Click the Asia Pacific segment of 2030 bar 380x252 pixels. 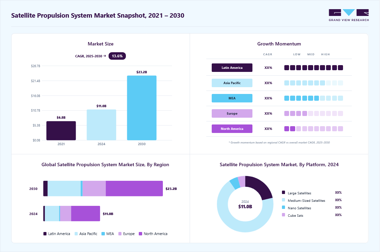pos(64,189)
